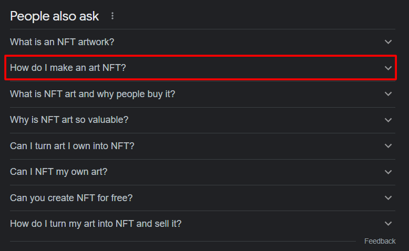
Task: Open question 'What is NFT art and why people buy it?'
Action: pyautogui.click(x=93, y=94)
